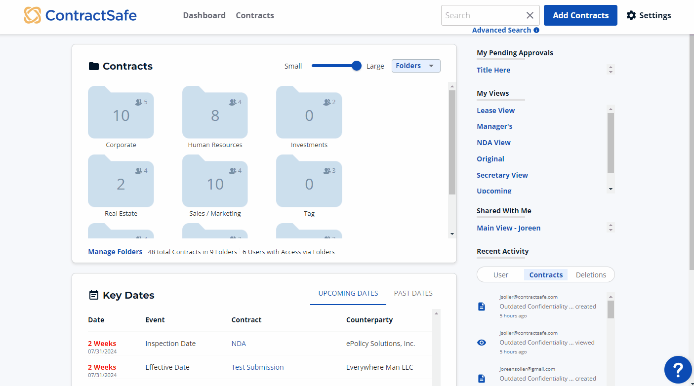The width and height of the screenshot is (694, 386).
Task: Clear the search box with the X icon
Action: click(530, 15)
